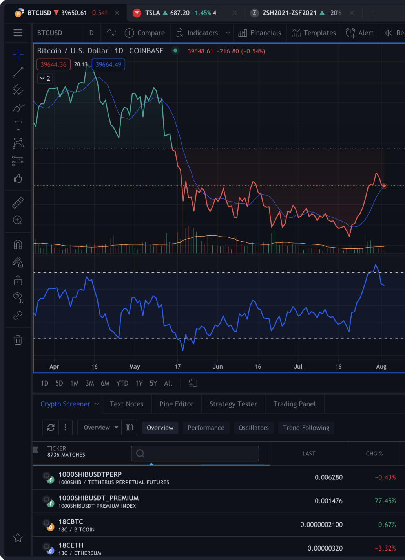This screenshot has height=560, width=405.
Task: Toggle magnet mode on chart
Action: click(18, 244)
